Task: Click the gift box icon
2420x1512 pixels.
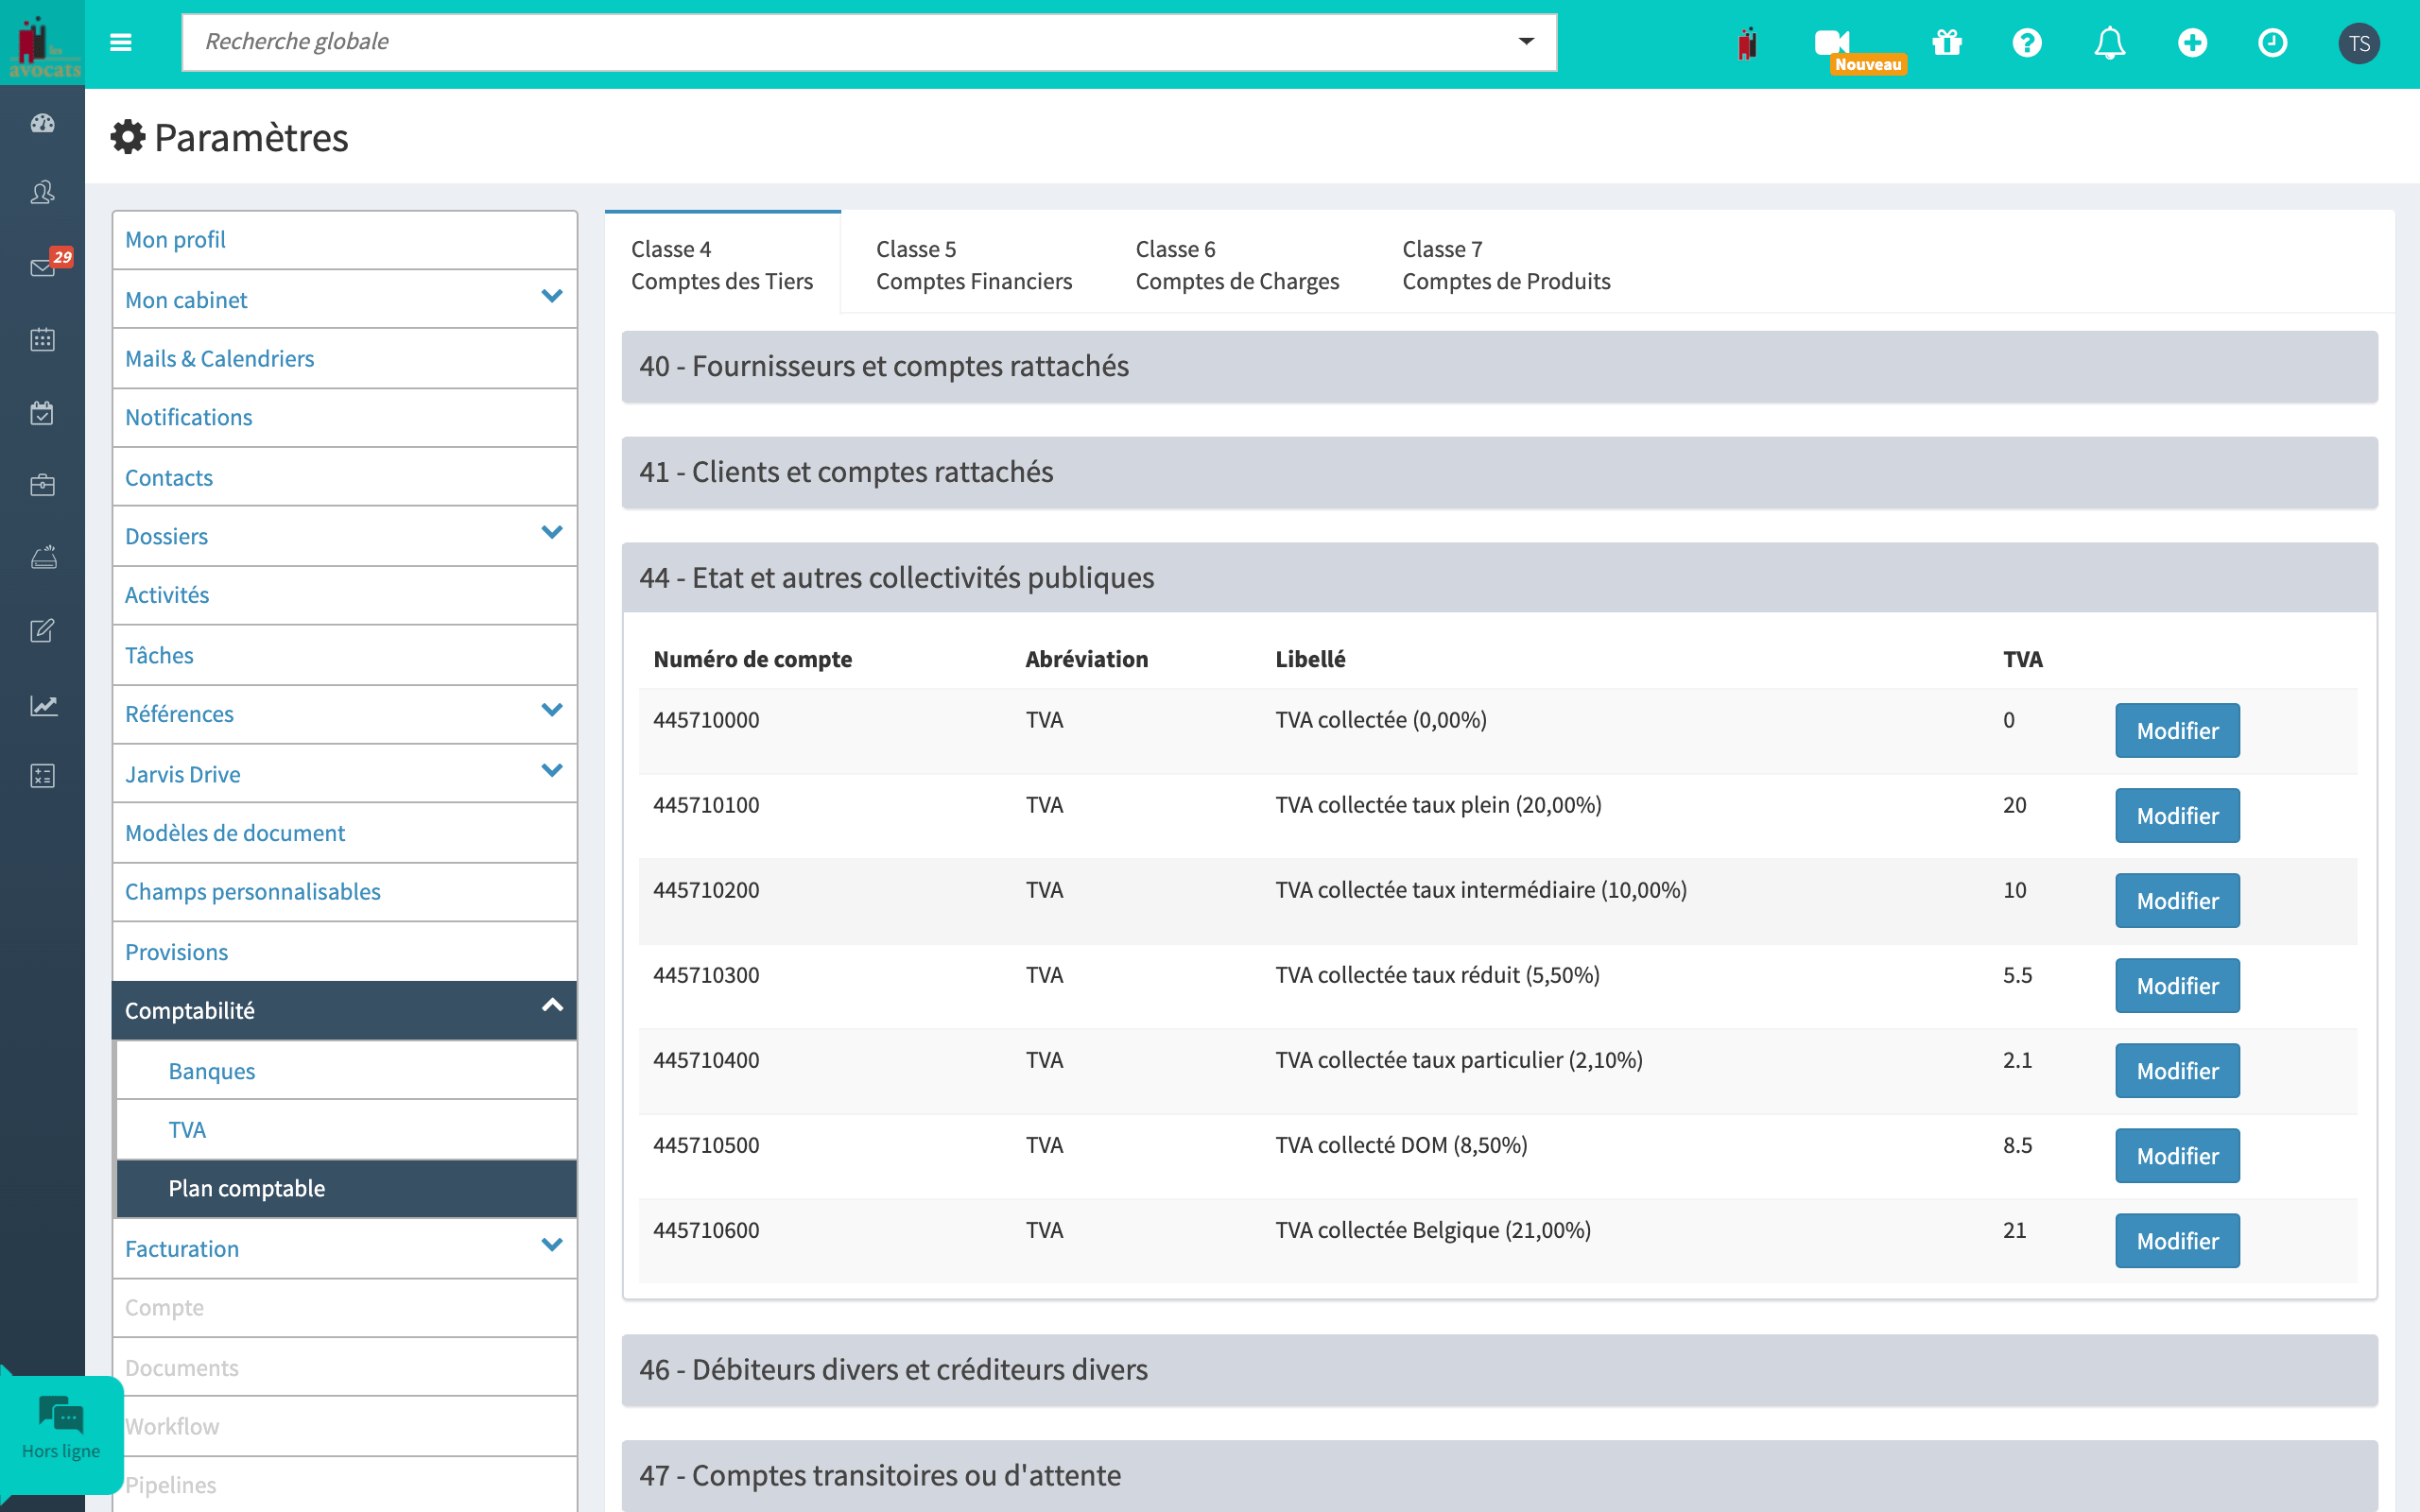Action: 1948,42
